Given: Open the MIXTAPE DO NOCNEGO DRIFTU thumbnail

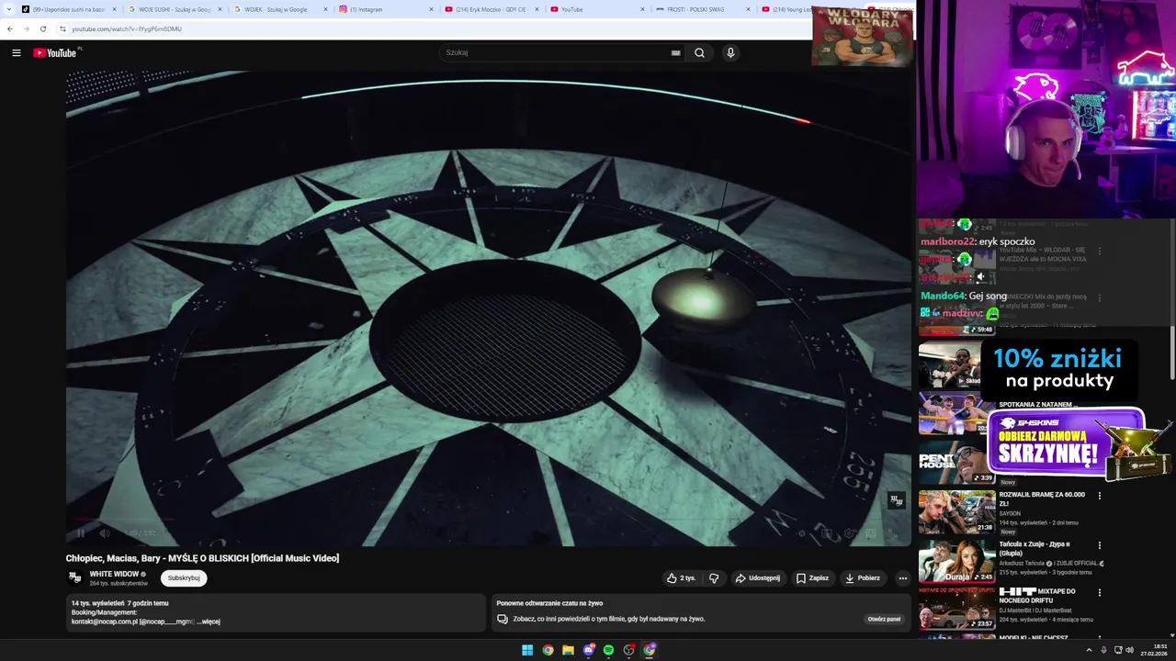Looking at the screenshot, I should 957,609.
